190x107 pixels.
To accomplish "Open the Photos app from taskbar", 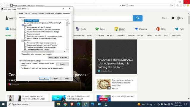I will click(x=92, y=104).
